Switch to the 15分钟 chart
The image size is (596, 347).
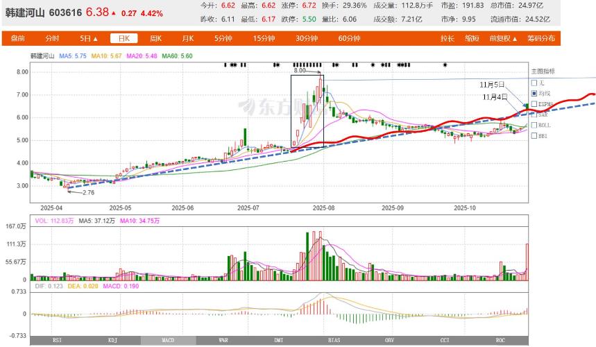pyautogui.click(x=264, y=38)
